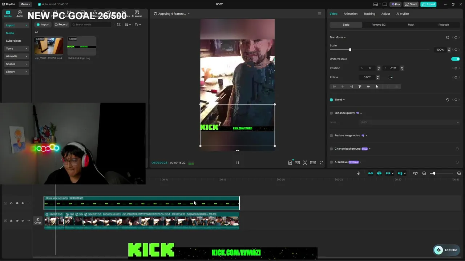Align clip to bottom edge icon
Image resolution: width=465 pixels, height=261 pixels.
point(377,87)
